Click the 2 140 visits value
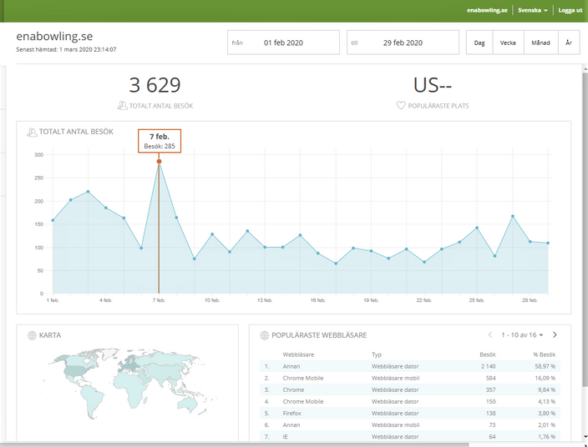Screen dimensions: 588x447 [x=489, y=366]
